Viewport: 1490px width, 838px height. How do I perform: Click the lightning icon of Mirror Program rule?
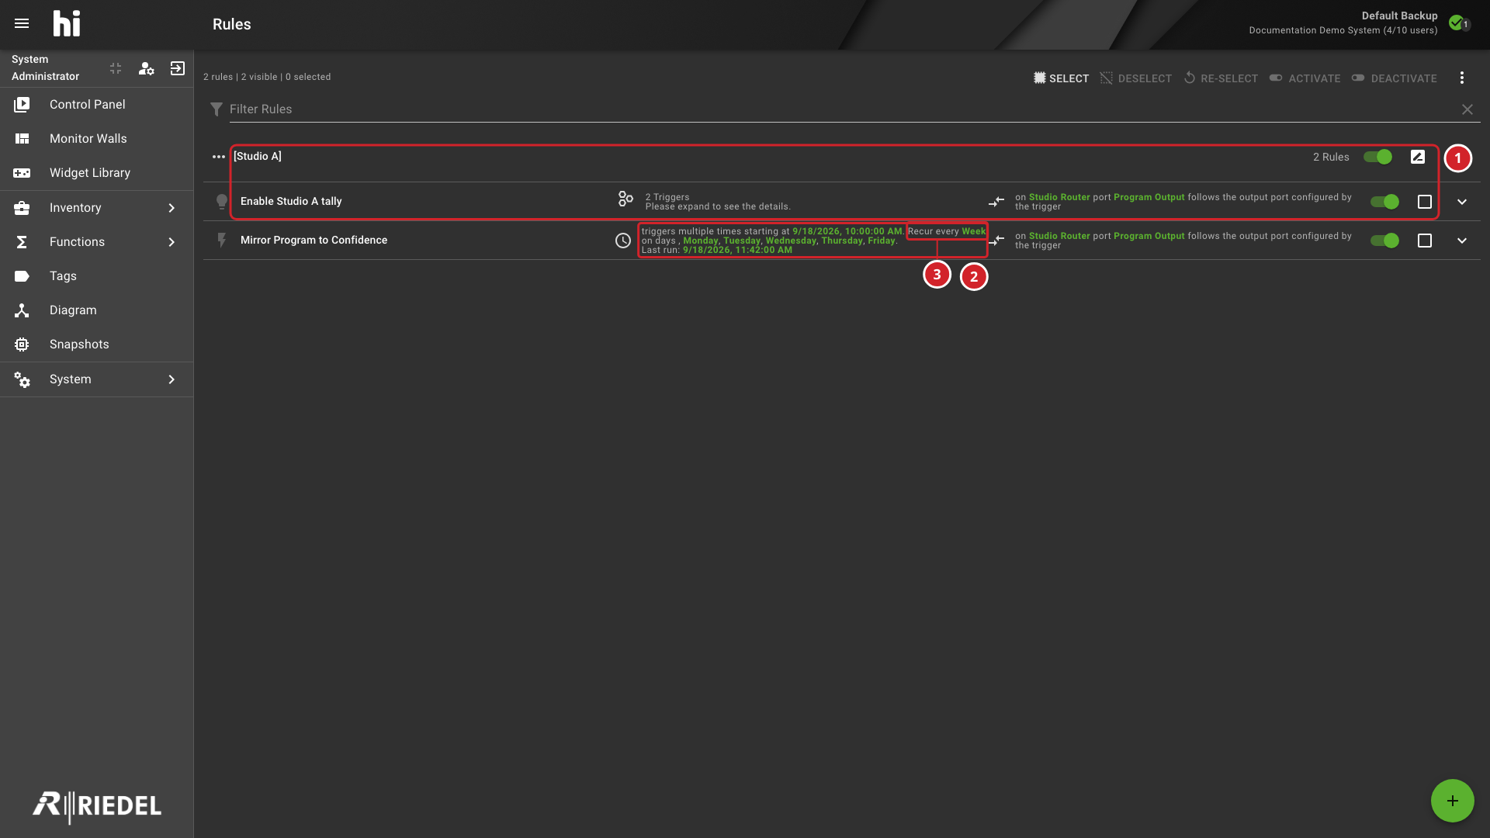222,241
